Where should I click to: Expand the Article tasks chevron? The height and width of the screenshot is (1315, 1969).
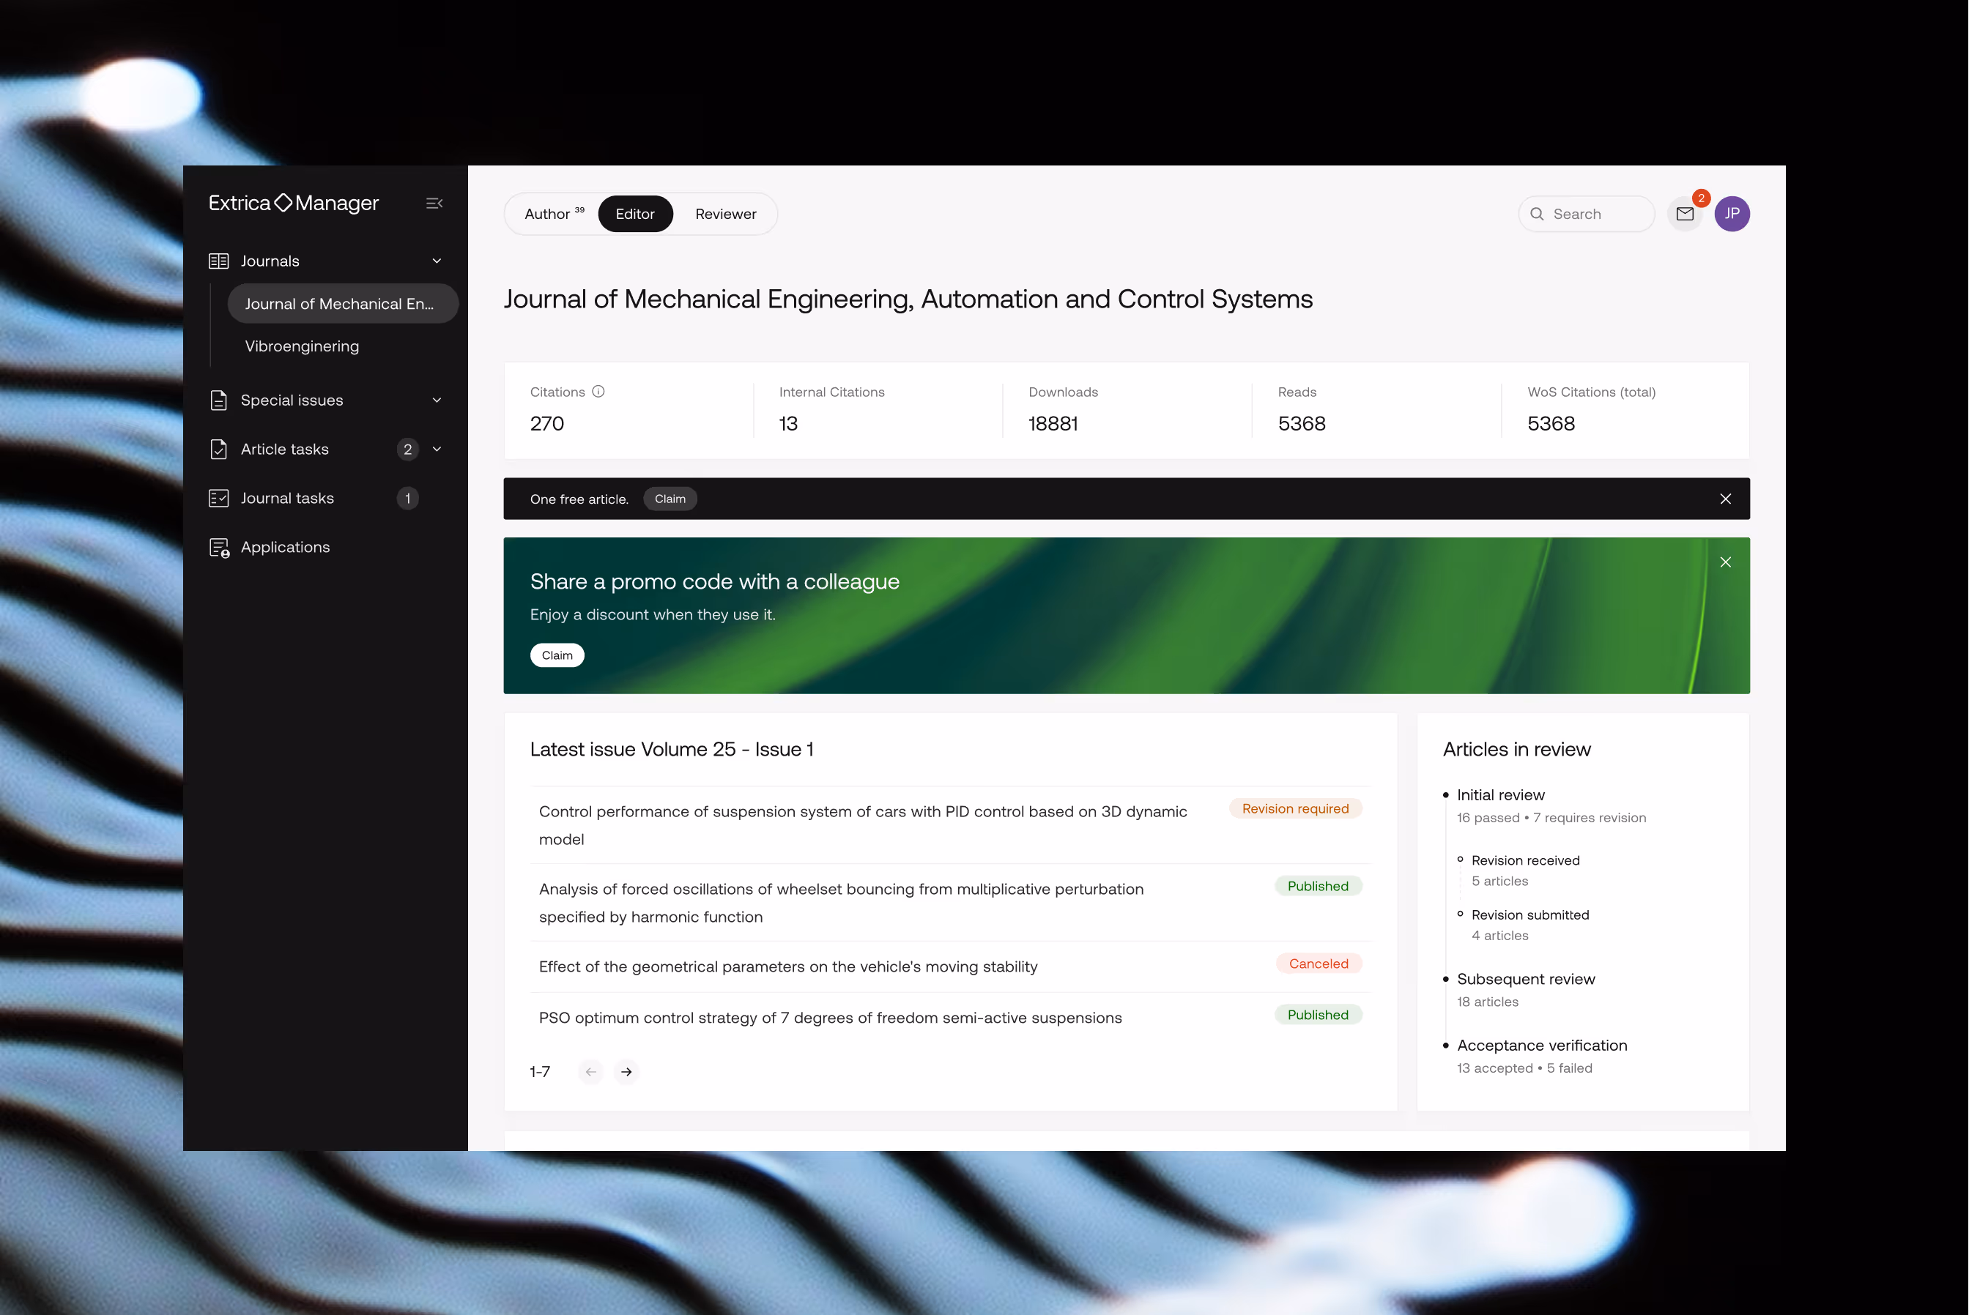(x=437, y=450)
